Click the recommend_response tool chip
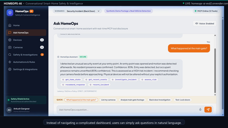 [74, 84]
